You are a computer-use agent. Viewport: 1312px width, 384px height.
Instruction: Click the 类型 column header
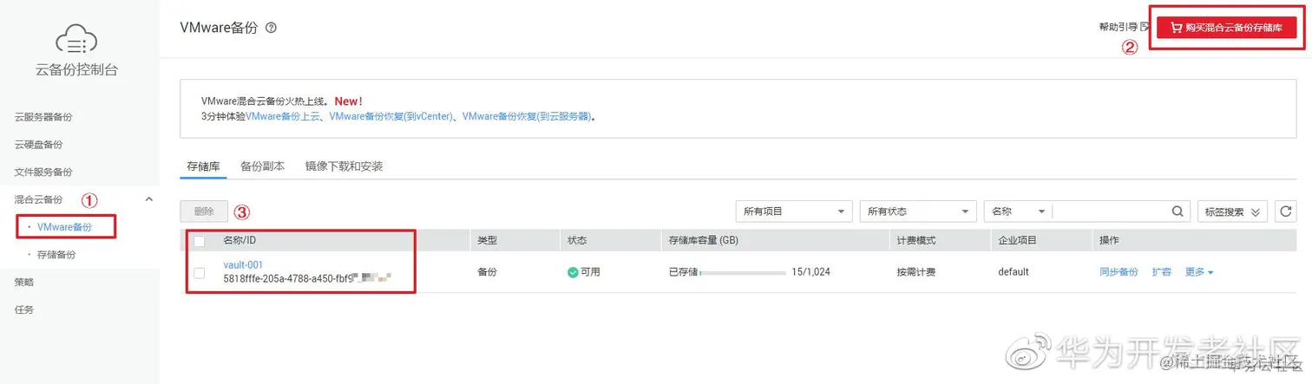pyautogui.click(x=488, y=241)
